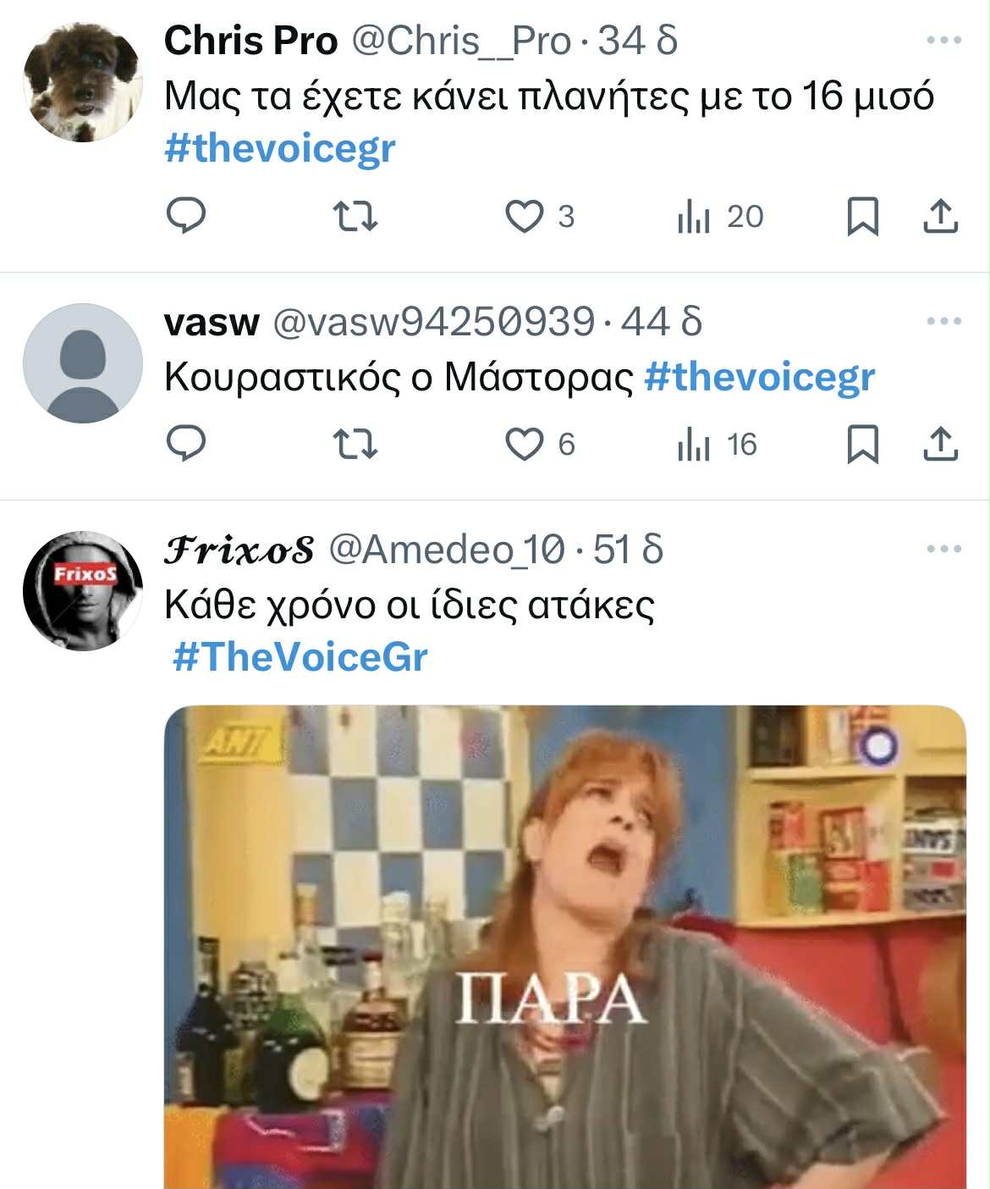Image resolution: width=990 pixels, height=1189 pixels.
Task: Like Chris Pro's tweet with 3 likes
Action: click(x=540, y=216)
